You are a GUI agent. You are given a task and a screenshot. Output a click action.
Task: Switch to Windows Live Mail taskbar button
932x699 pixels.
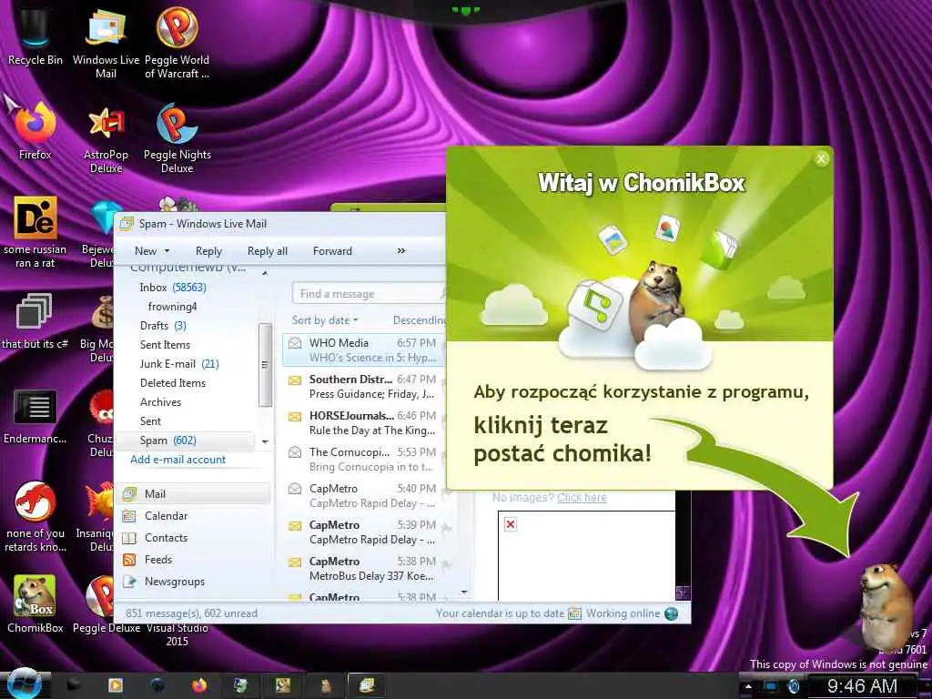point(367,685)
